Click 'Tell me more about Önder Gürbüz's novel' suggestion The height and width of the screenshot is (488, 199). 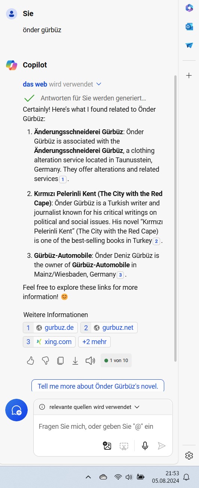click(x=98, y=386)
